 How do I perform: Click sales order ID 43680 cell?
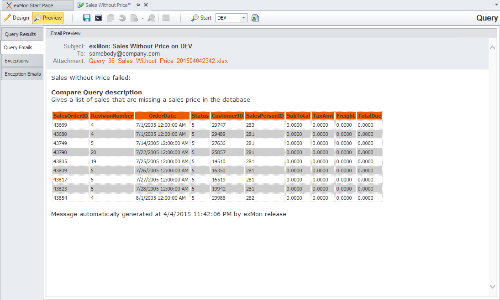point(70,134)
